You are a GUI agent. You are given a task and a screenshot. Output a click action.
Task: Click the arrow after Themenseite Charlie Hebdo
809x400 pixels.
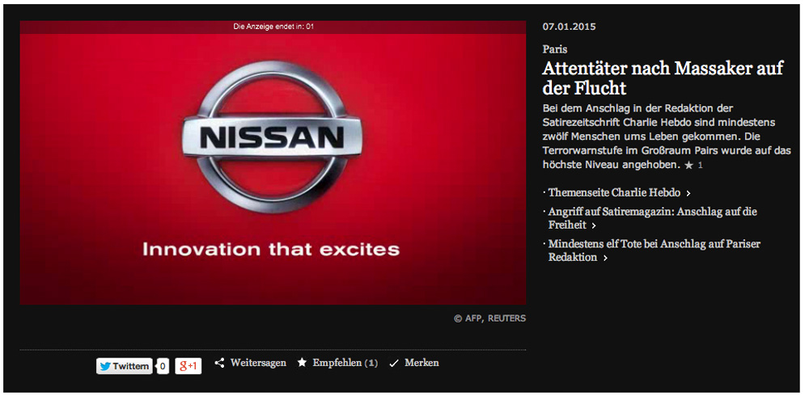pos(688,194)
